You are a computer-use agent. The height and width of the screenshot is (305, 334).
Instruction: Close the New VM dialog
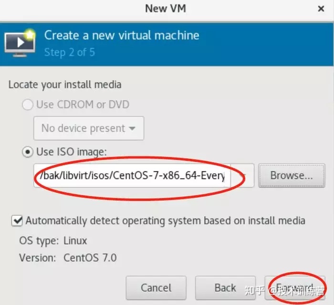click(321, 9)
